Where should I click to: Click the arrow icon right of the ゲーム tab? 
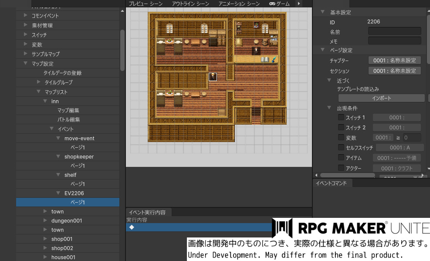tap(299, 3)
